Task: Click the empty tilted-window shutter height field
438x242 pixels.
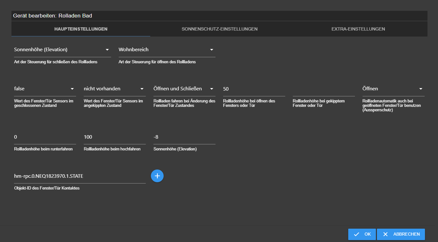Action: (x=324, y=89)
